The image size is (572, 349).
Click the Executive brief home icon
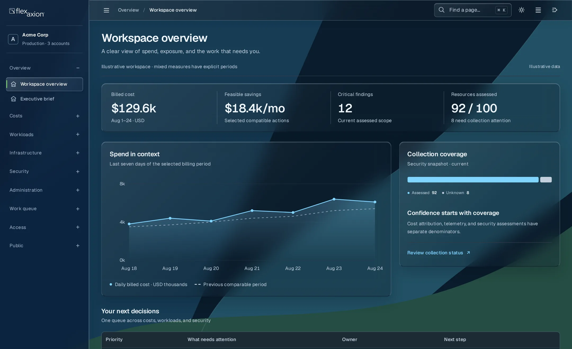(14, 99)
